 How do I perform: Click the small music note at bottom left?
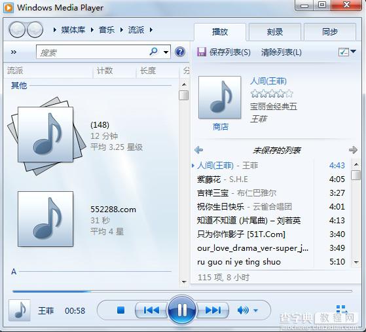[x=20, y=310]
